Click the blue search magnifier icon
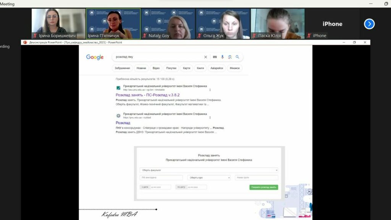This screenshot has width=391, height=220. (x=237, y=57)
